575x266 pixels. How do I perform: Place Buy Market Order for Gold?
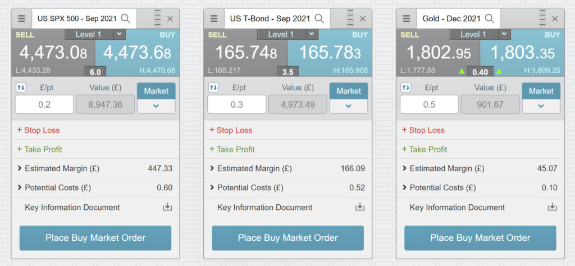coord(480,238)
